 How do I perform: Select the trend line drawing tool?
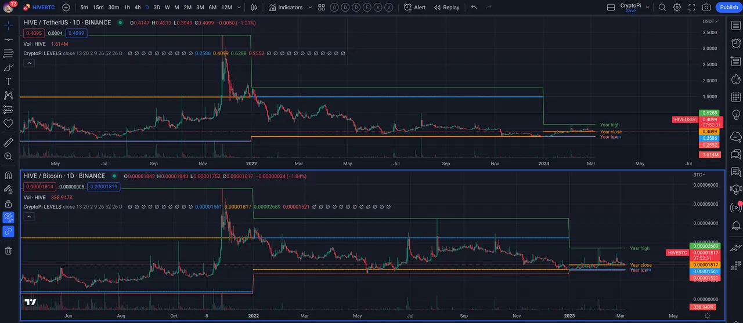coord(8,39)
